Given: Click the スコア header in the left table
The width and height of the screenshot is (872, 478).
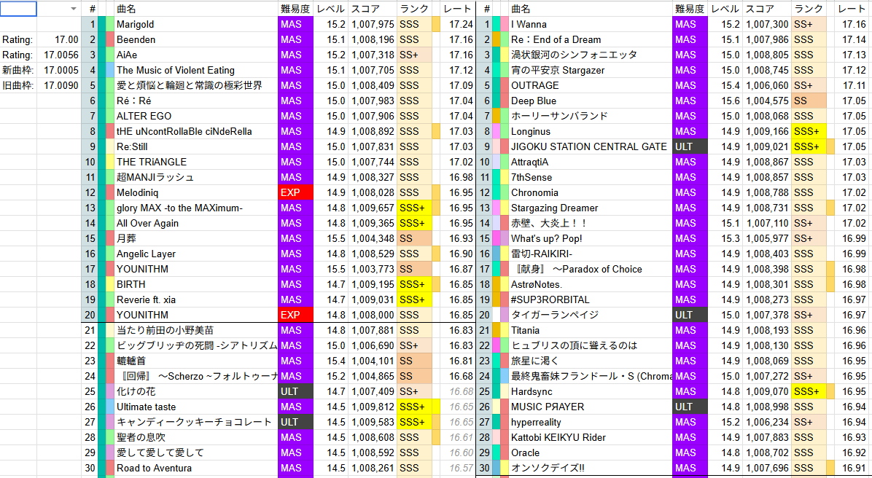Looking at the screenshot, I should click(373, 9).
